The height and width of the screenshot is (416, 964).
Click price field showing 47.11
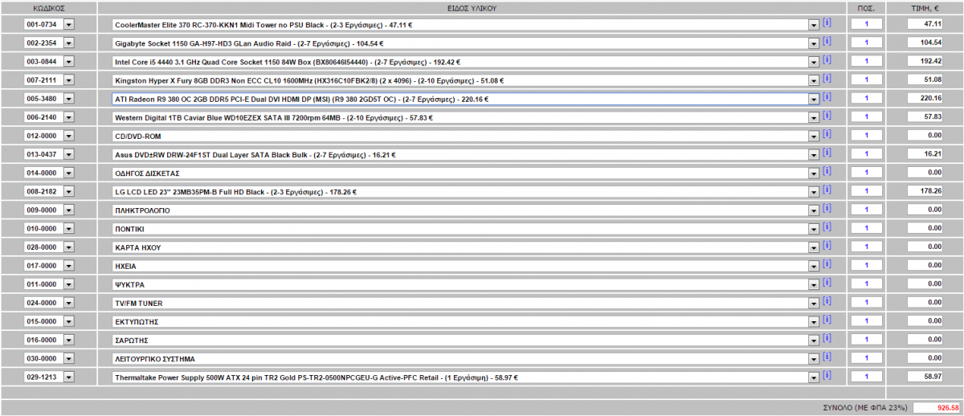925,24
